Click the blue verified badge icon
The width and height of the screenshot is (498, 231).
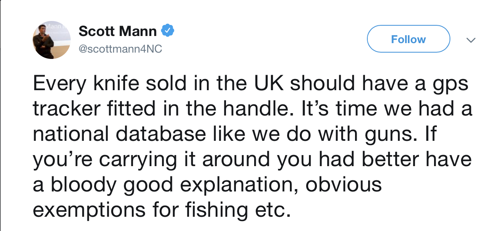pos(168,30)
